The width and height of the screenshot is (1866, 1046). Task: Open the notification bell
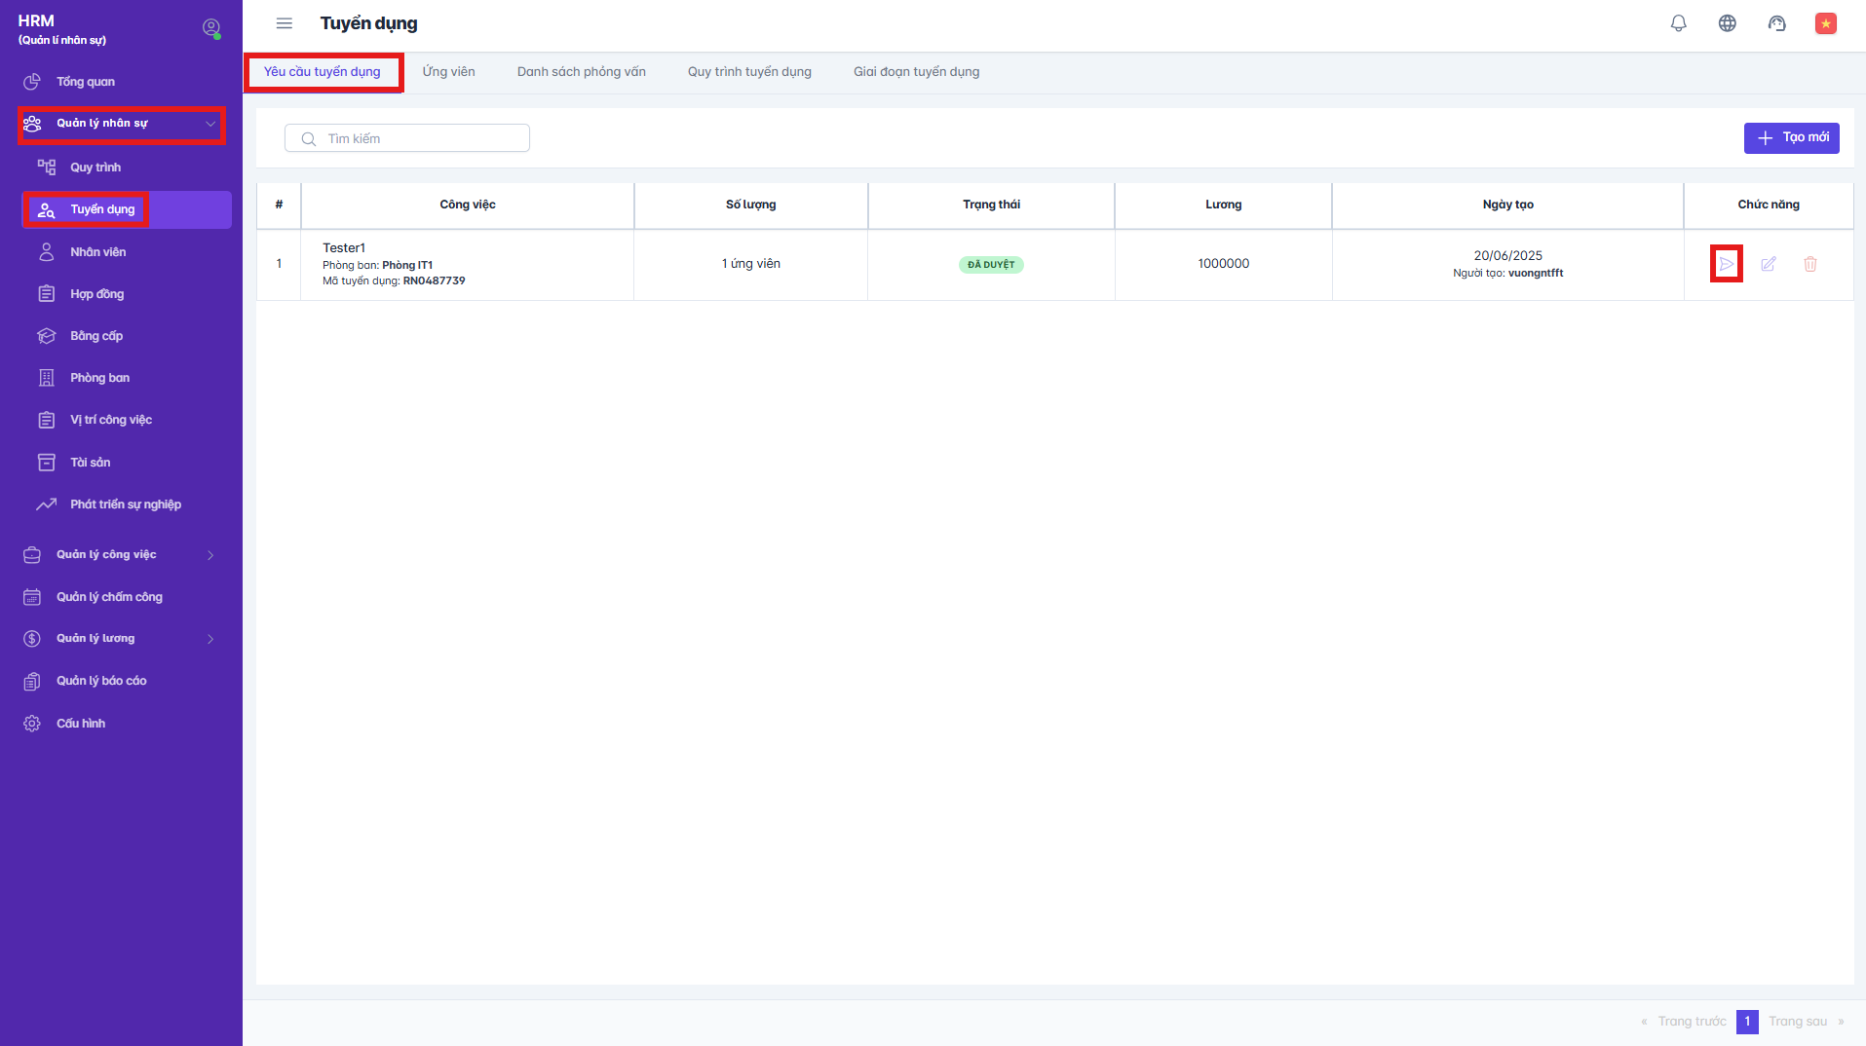pyautogui.click(x=1678, y=23)
